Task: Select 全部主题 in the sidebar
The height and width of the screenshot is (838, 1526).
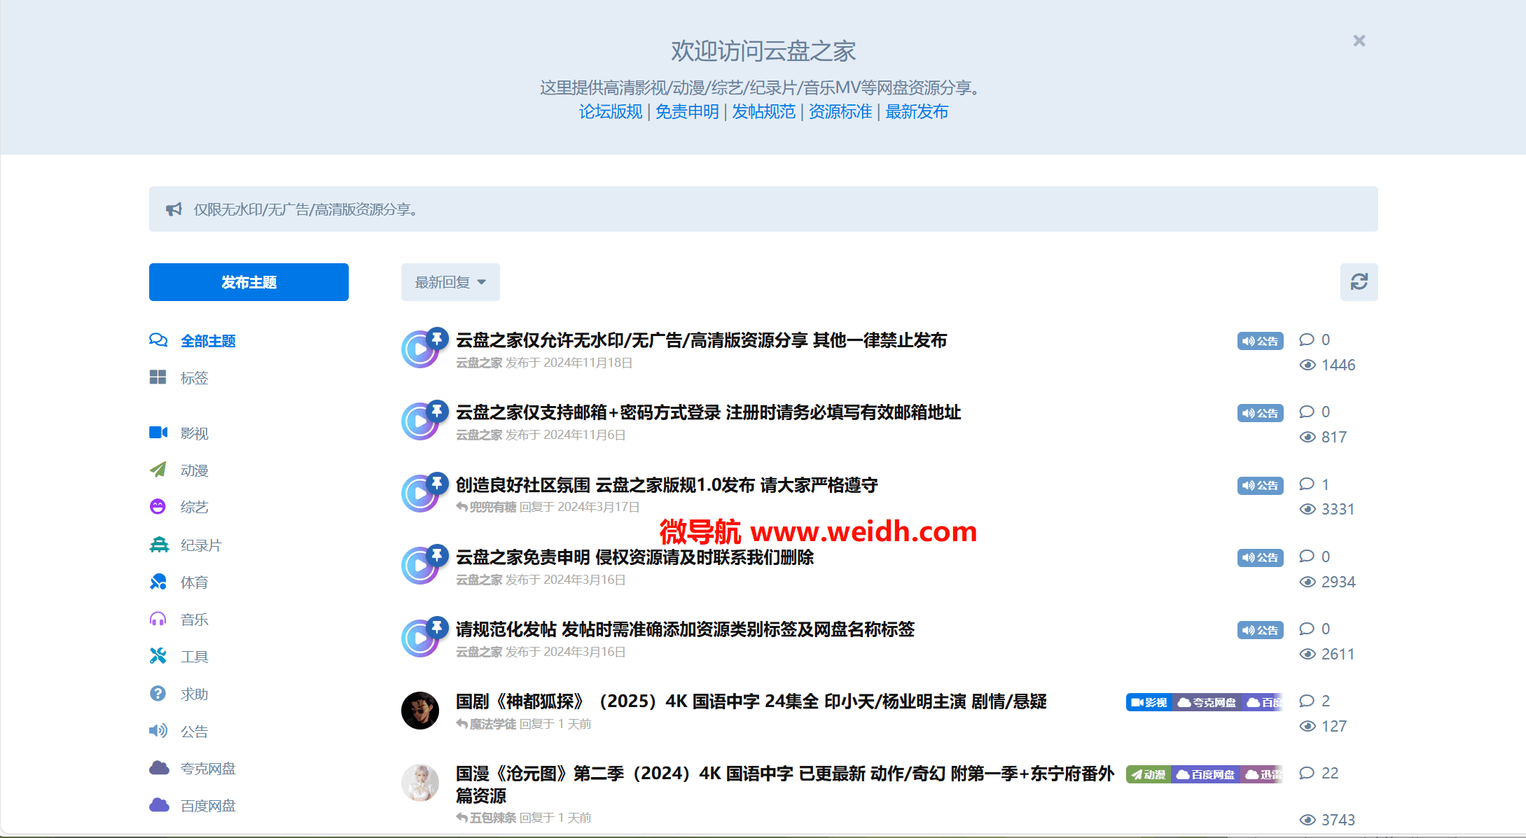Action: point(208,341)
